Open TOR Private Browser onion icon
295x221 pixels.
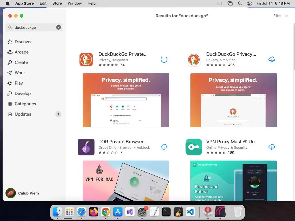click(86, 147)
